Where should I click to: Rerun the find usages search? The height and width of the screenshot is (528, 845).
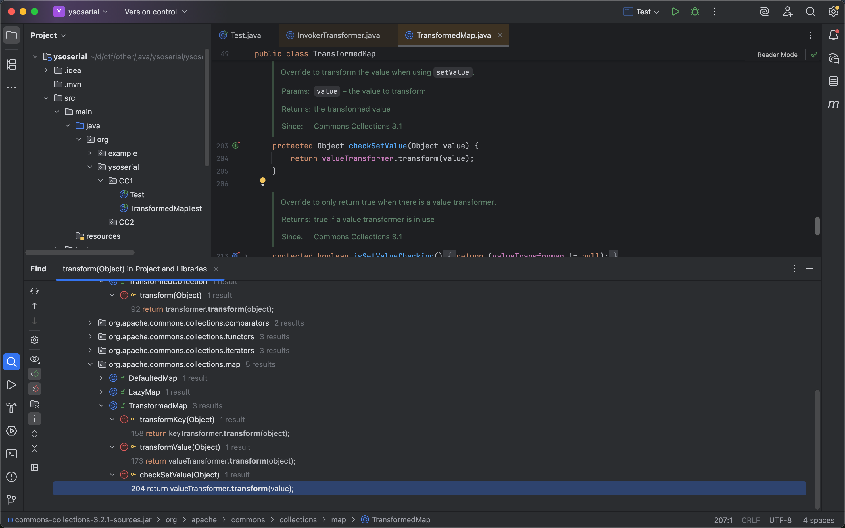pyautogui.click(x=34, y=291)
